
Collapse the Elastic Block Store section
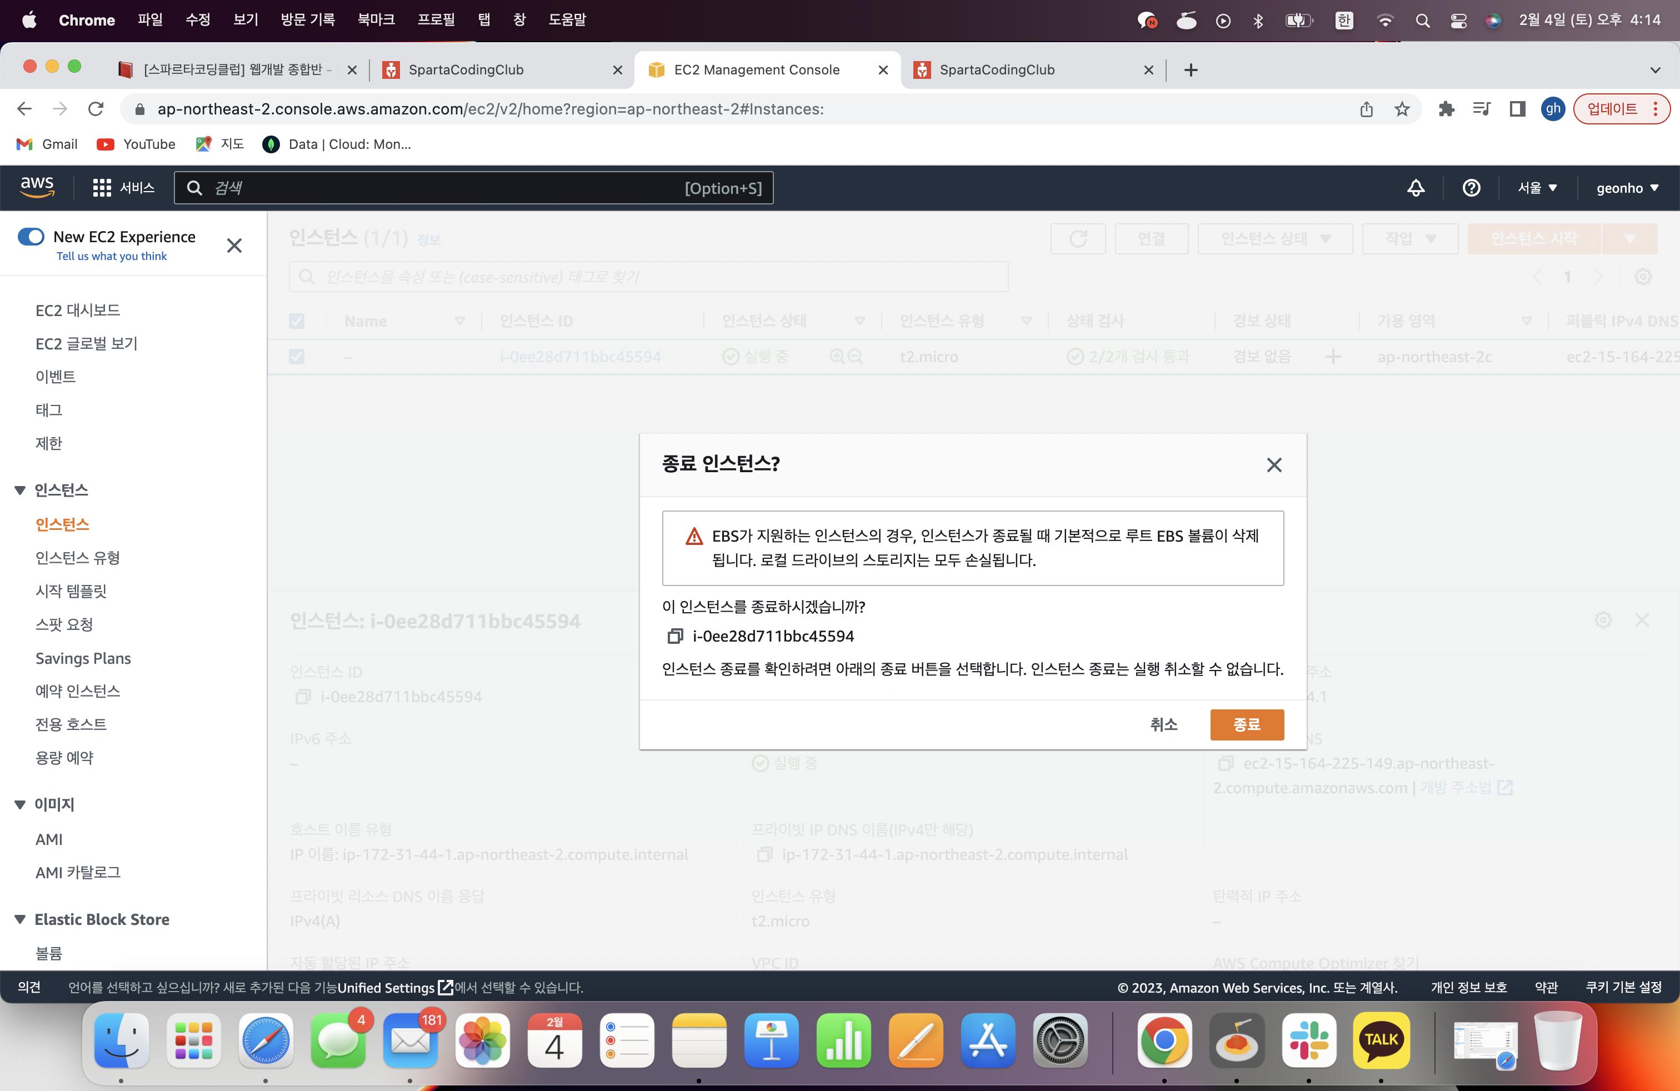[20, 919]
